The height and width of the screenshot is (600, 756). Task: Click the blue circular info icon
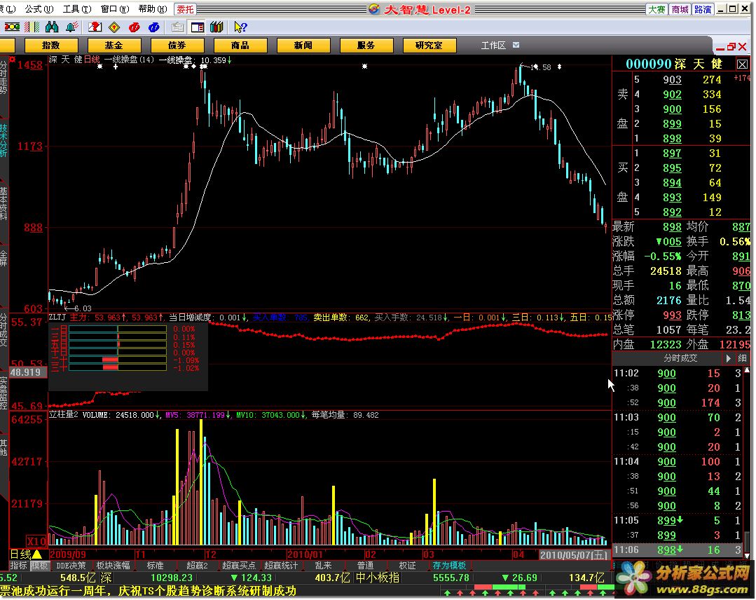tap(152, 27)
